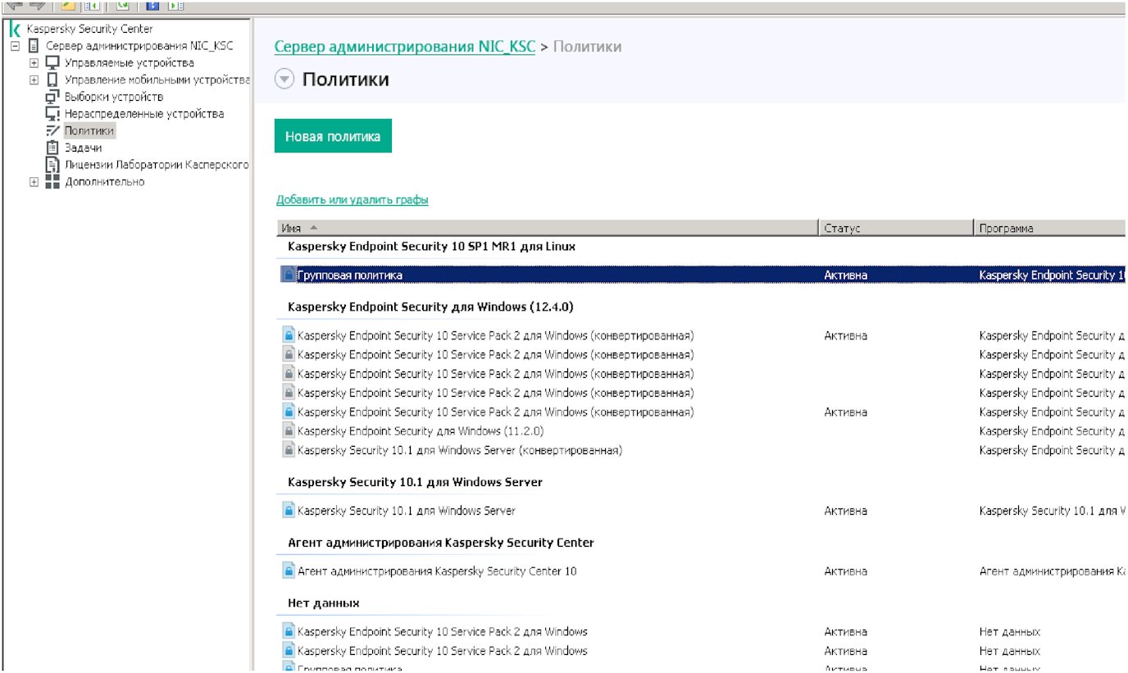Click the Kaspersky licenses document icon
Viewport: 1128px width, 673px height.
(52, 165)
